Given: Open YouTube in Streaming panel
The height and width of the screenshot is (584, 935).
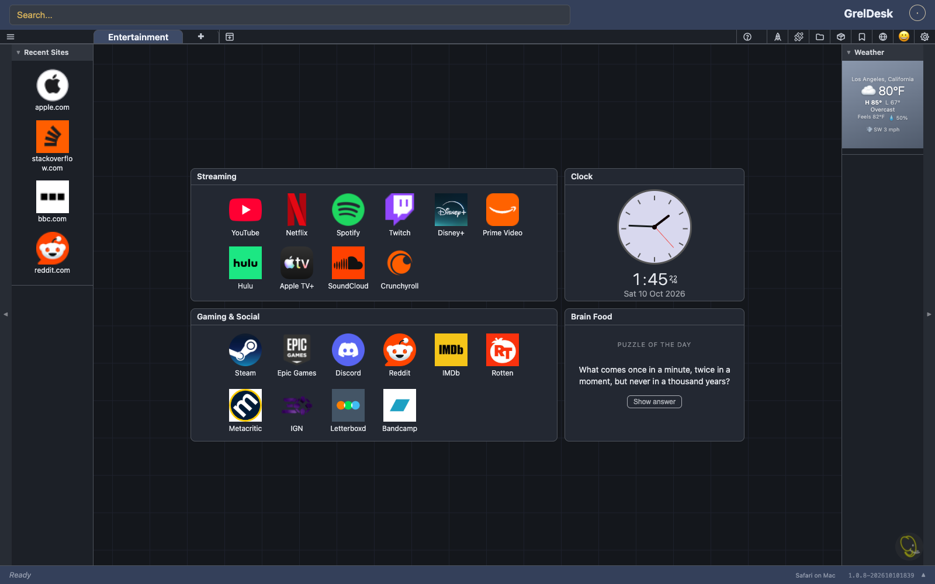Looking at the screenshot, I should point(245,215).
